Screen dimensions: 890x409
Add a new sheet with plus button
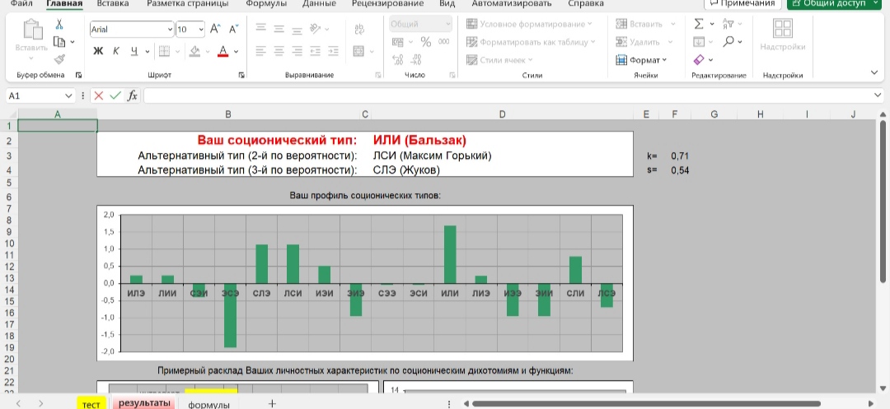[x=272, y=403]
